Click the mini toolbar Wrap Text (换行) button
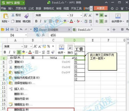The height and width of the screenshot is (111, 129). 70,49
